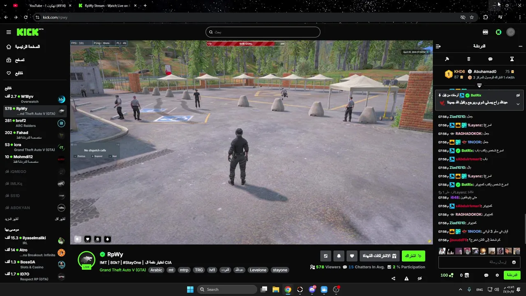
Task: Click the KICK logo
Action: (x=30, y=32)
